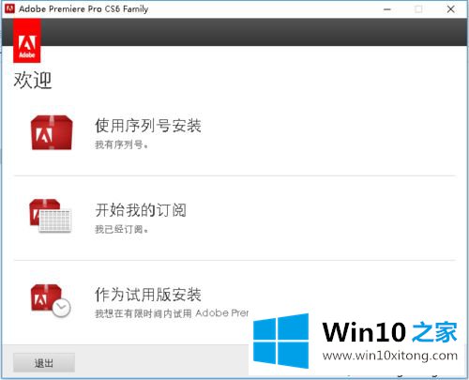This screenshot has height=380, width=469.
Task: Click the red Adobe logo badge
Action: (27, 41)
